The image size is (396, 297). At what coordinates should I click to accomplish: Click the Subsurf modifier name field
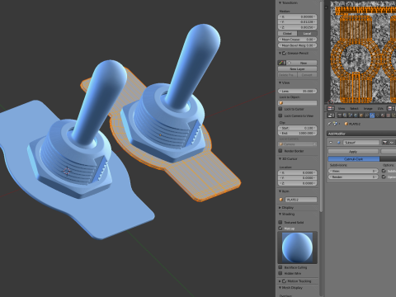click(361, 142)
